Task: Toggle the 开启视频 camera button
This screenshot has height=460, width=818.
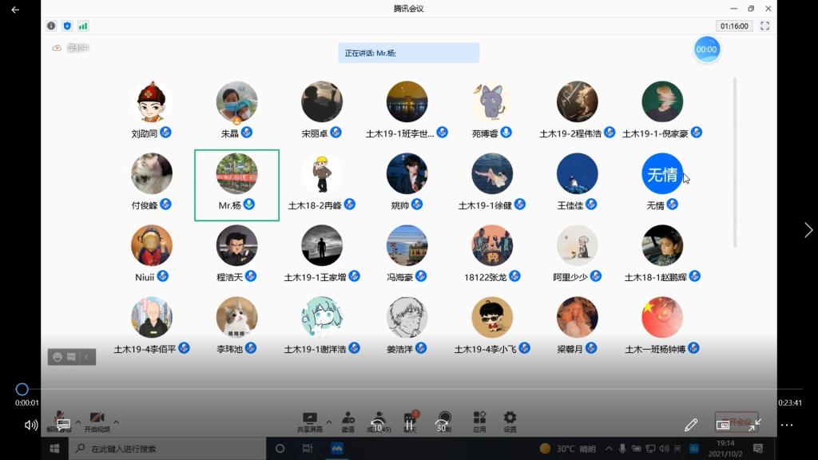Action: [x=97, y=420]
